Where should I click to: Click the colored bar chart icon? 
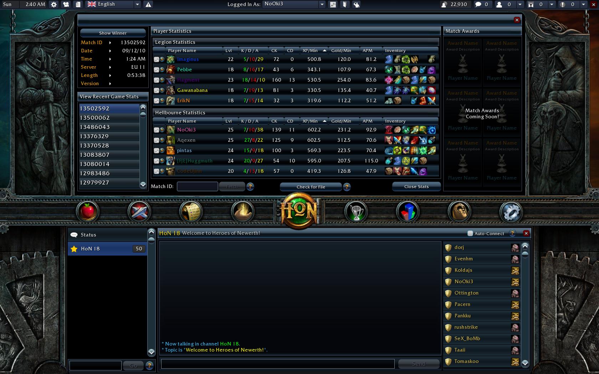408,212
